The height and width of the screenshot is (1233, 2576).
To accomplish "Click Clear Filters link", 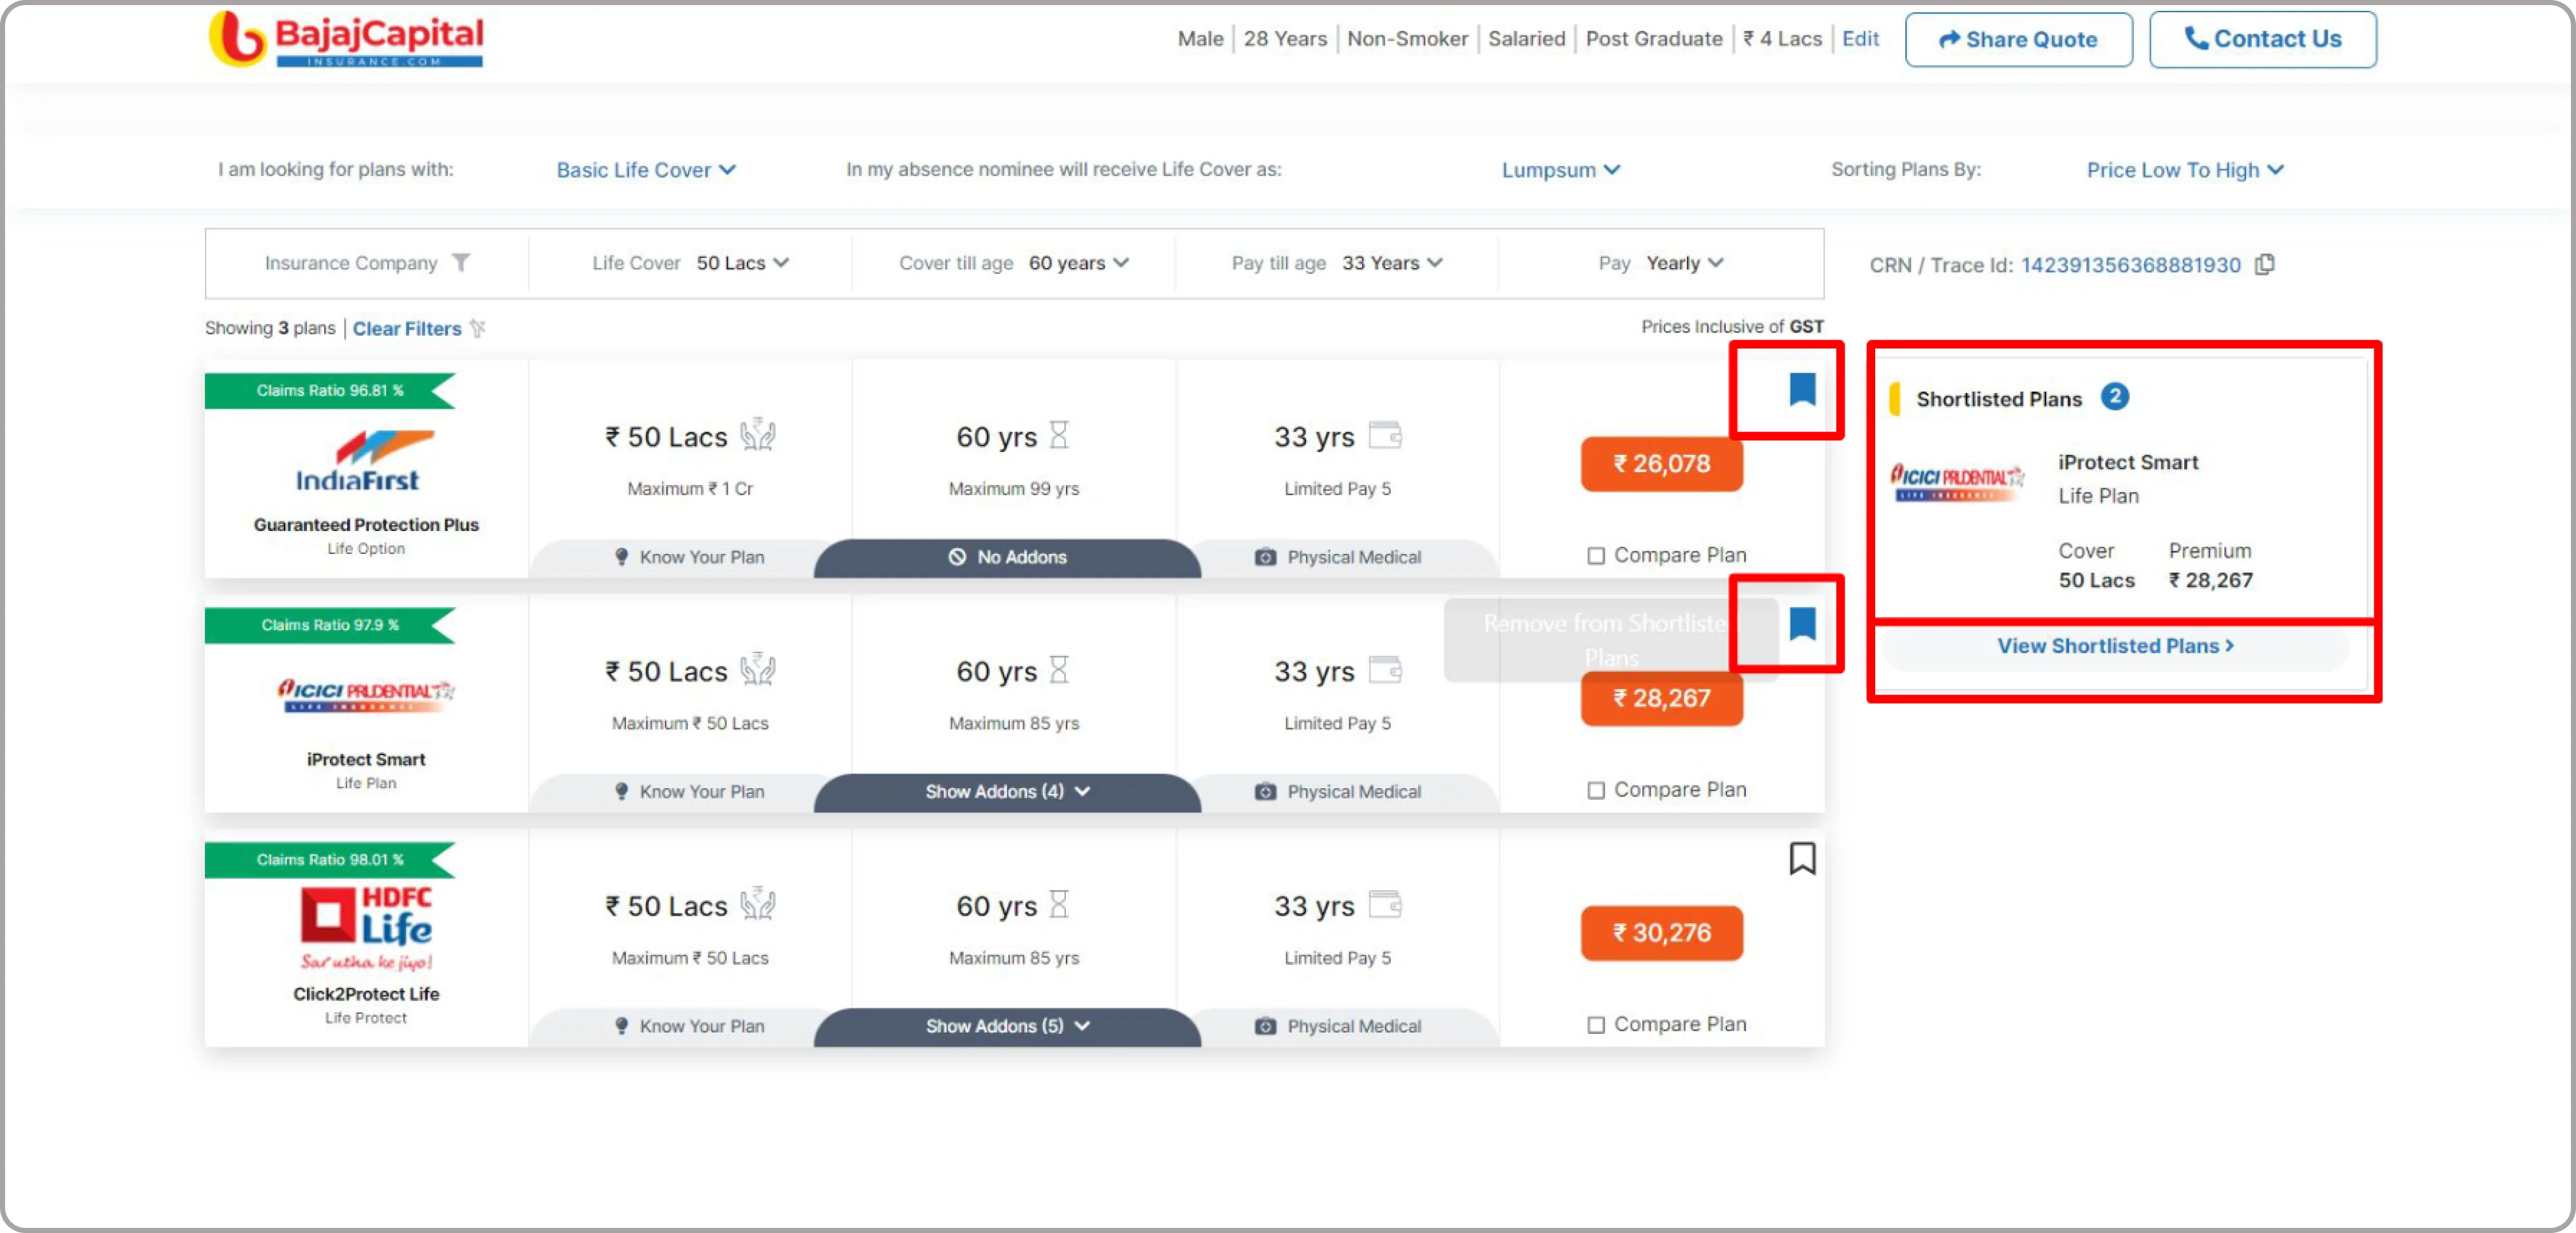I will [406, 329].
